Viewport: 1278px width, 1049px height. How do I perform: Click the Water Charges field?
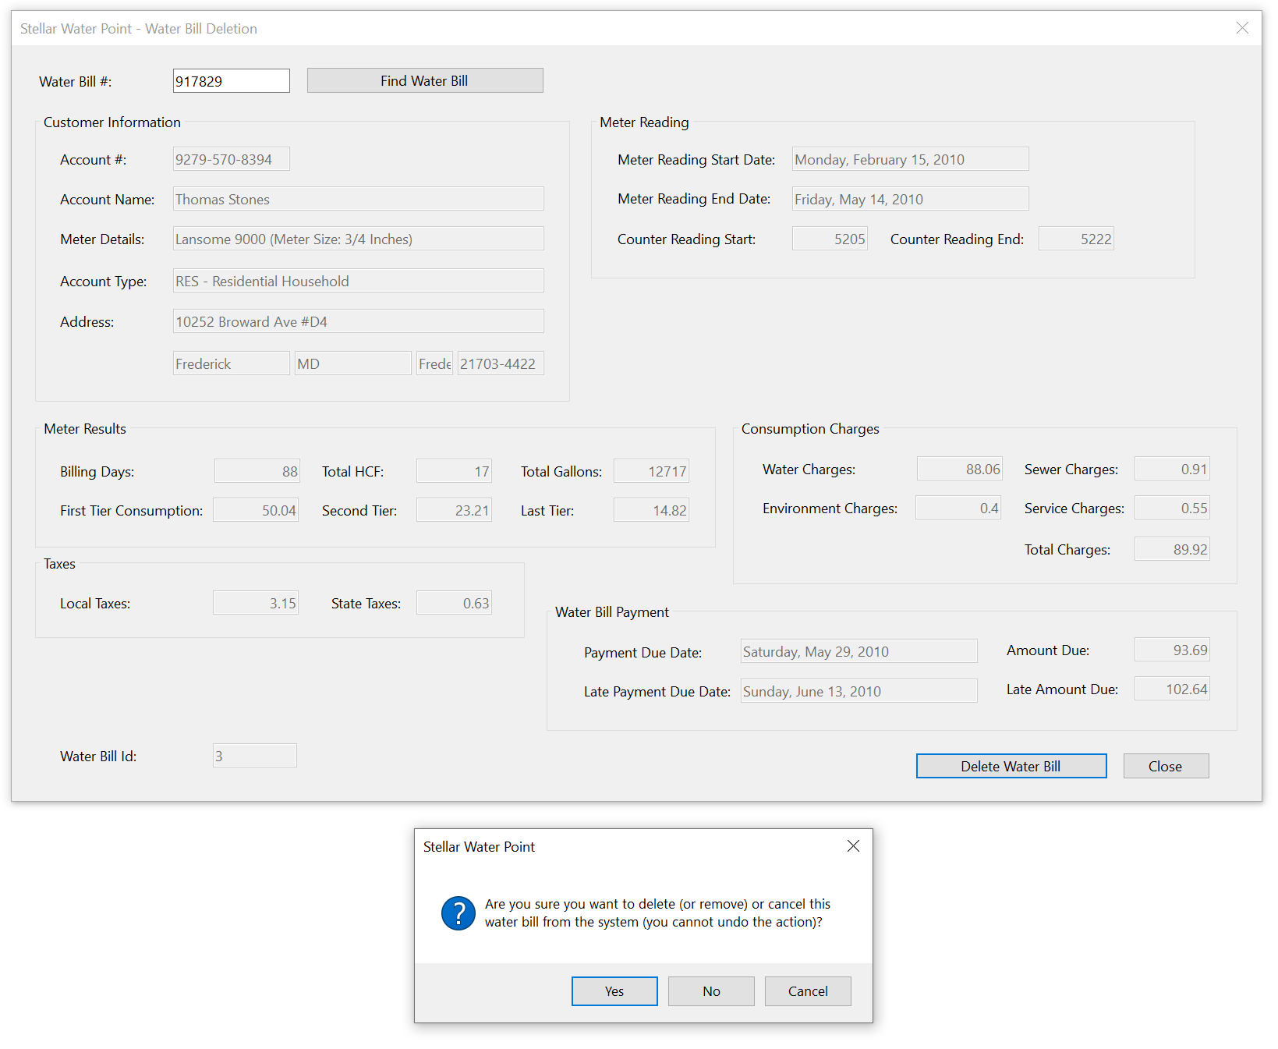point(959,469)
